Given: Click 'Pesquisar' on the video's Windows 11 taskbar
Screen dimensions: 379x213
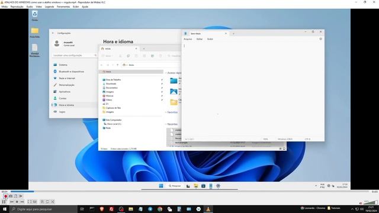Looking at the screenshot, I should click(175, 186).
